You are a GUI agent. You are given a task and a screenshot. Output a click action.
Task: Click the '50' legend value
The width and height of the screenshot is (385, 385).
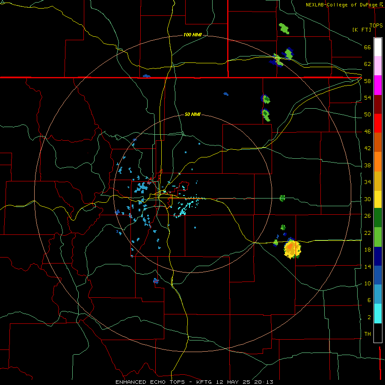tap(367, 115)
